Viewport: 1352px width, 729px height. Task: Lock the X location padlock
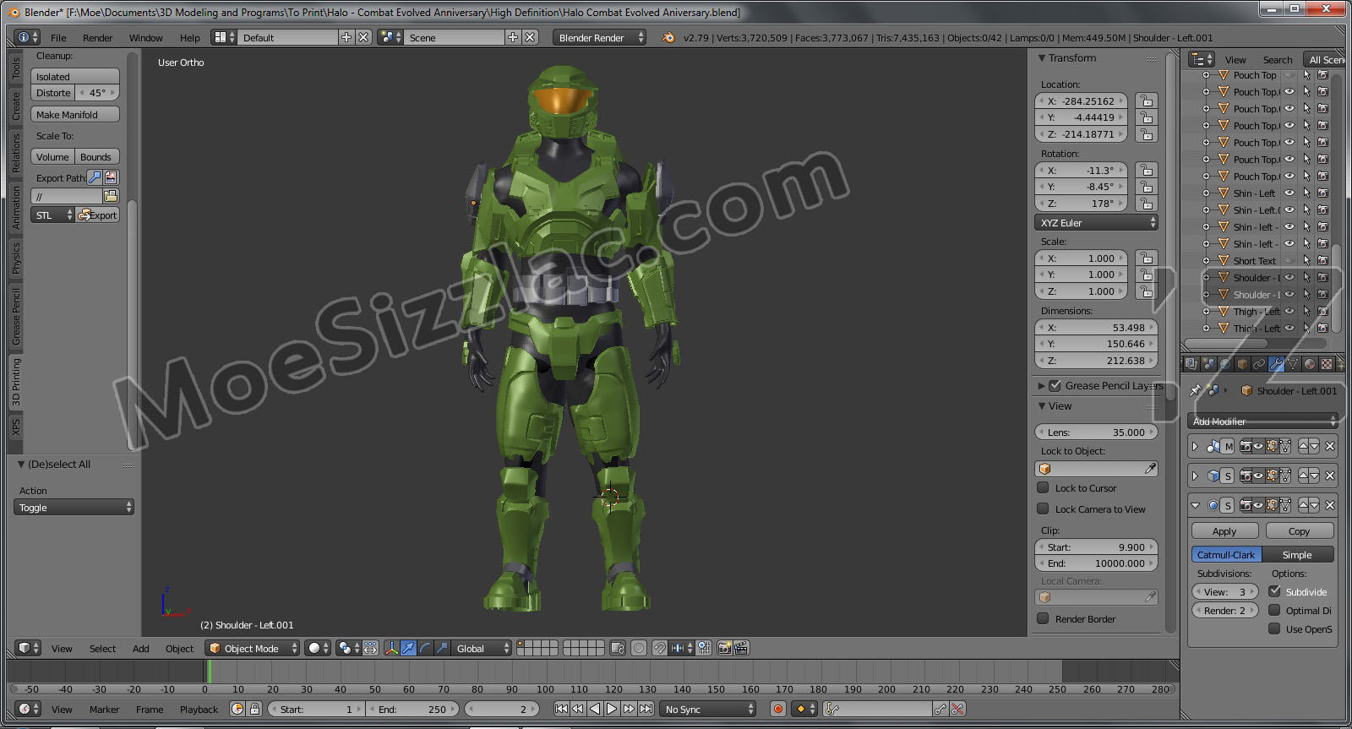[1146, 101]
